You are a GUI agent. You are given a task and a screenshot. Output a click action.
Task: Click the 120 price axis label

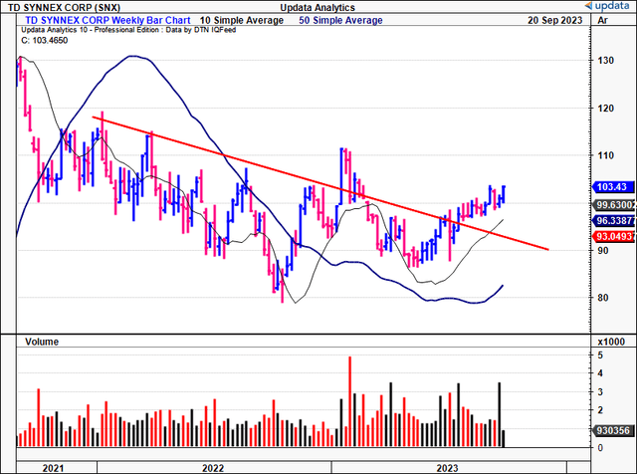point(605,109)
